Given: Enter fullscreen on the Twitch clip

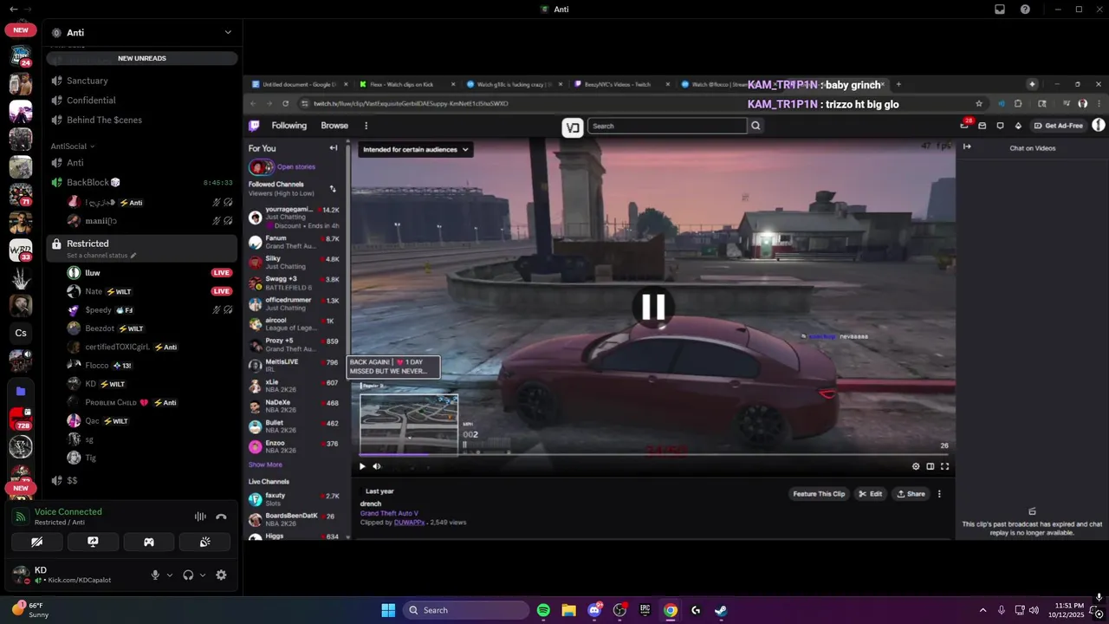Looking at the screenshot, I should pyautogui.click(x=944, y=466).
